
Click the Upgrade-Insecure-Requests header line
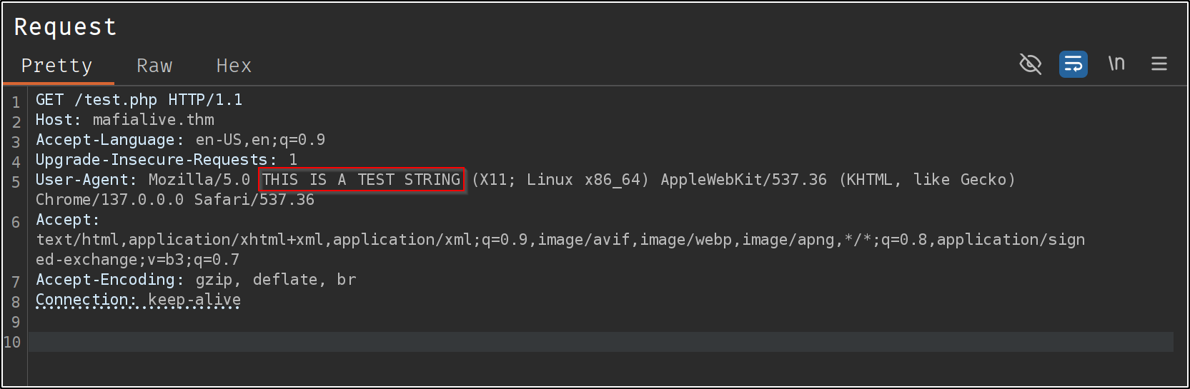(x=166, y=160)
